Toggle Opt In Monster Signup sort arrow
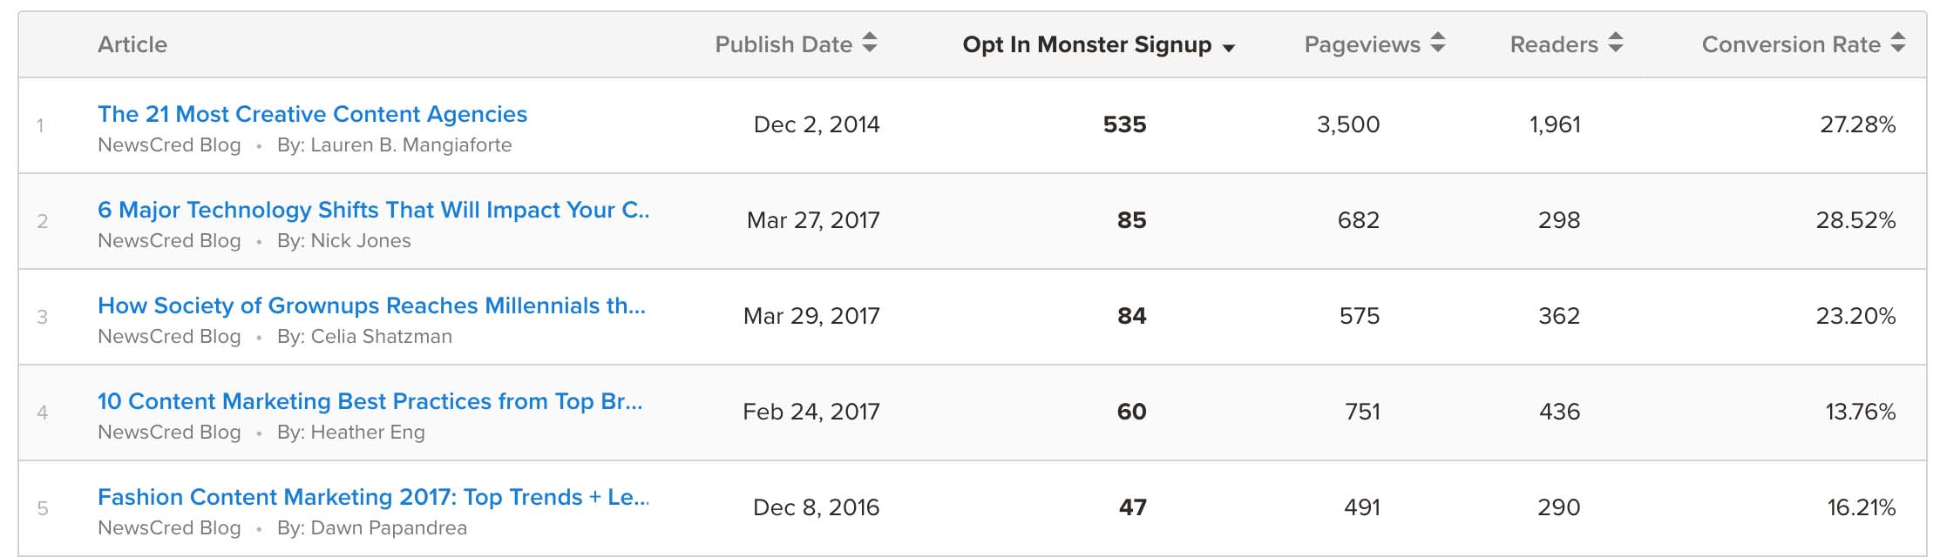This screenshot has height=557, width=1940. [1229, 48]
